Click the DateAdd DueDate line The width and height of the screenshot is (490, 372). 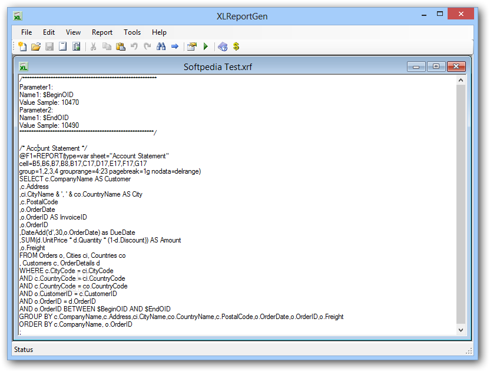pyautogui.click(x=77, y=232)
